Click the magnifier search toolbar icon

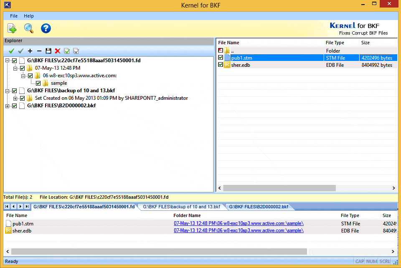[x=28, y=28]
